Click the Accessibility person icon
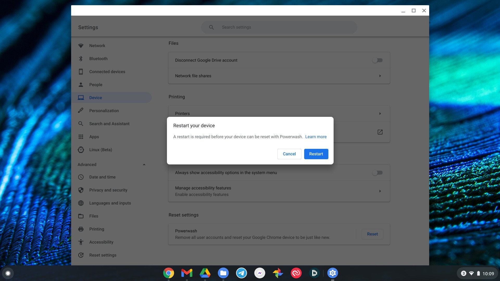This screenshot has width=500, height=281. point(81,242)
